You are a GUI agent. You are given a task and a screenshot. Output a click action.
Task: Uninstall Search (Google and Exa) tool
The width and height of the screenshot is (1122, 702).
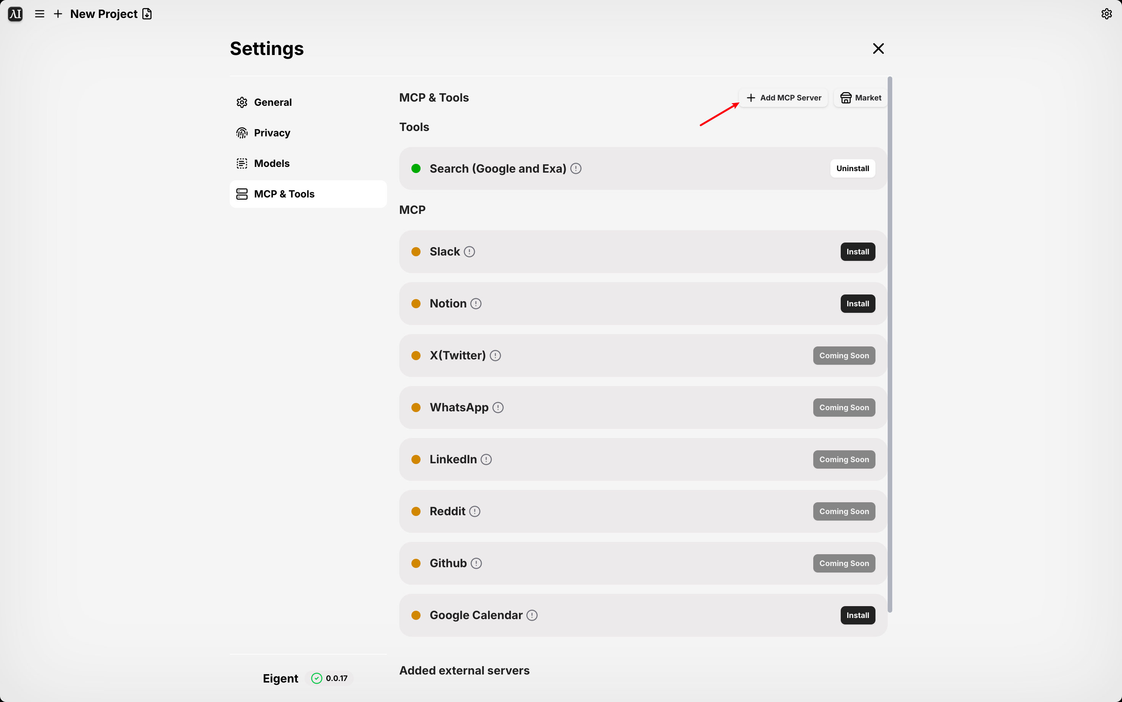(x=853, y=168)
